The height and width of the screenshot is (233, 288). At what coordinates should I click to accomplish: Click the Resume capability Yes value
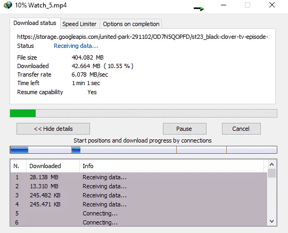[92, 92]
